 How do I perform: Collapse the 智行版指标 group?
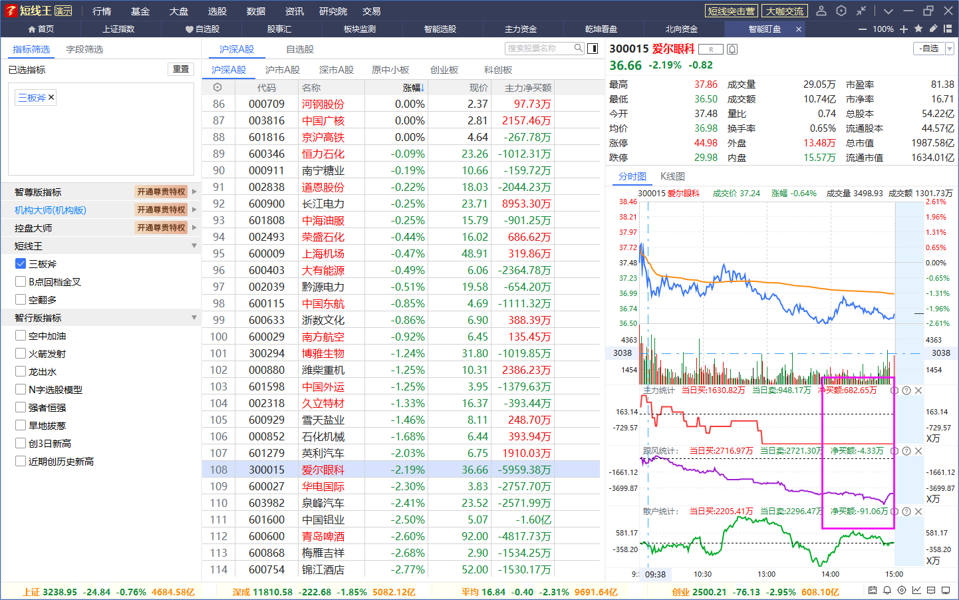(x=194, y=317)
